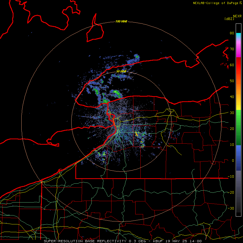Click the "-10" value on the dBZ scale
243x243 pixels.
click(231, 176)
